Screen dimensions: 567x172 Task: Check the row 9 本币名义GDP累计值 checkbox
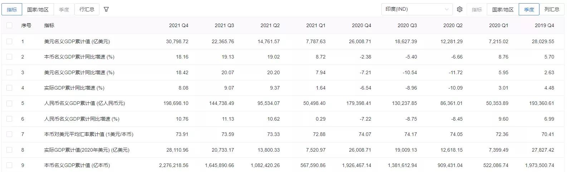[x=9, y=165]
